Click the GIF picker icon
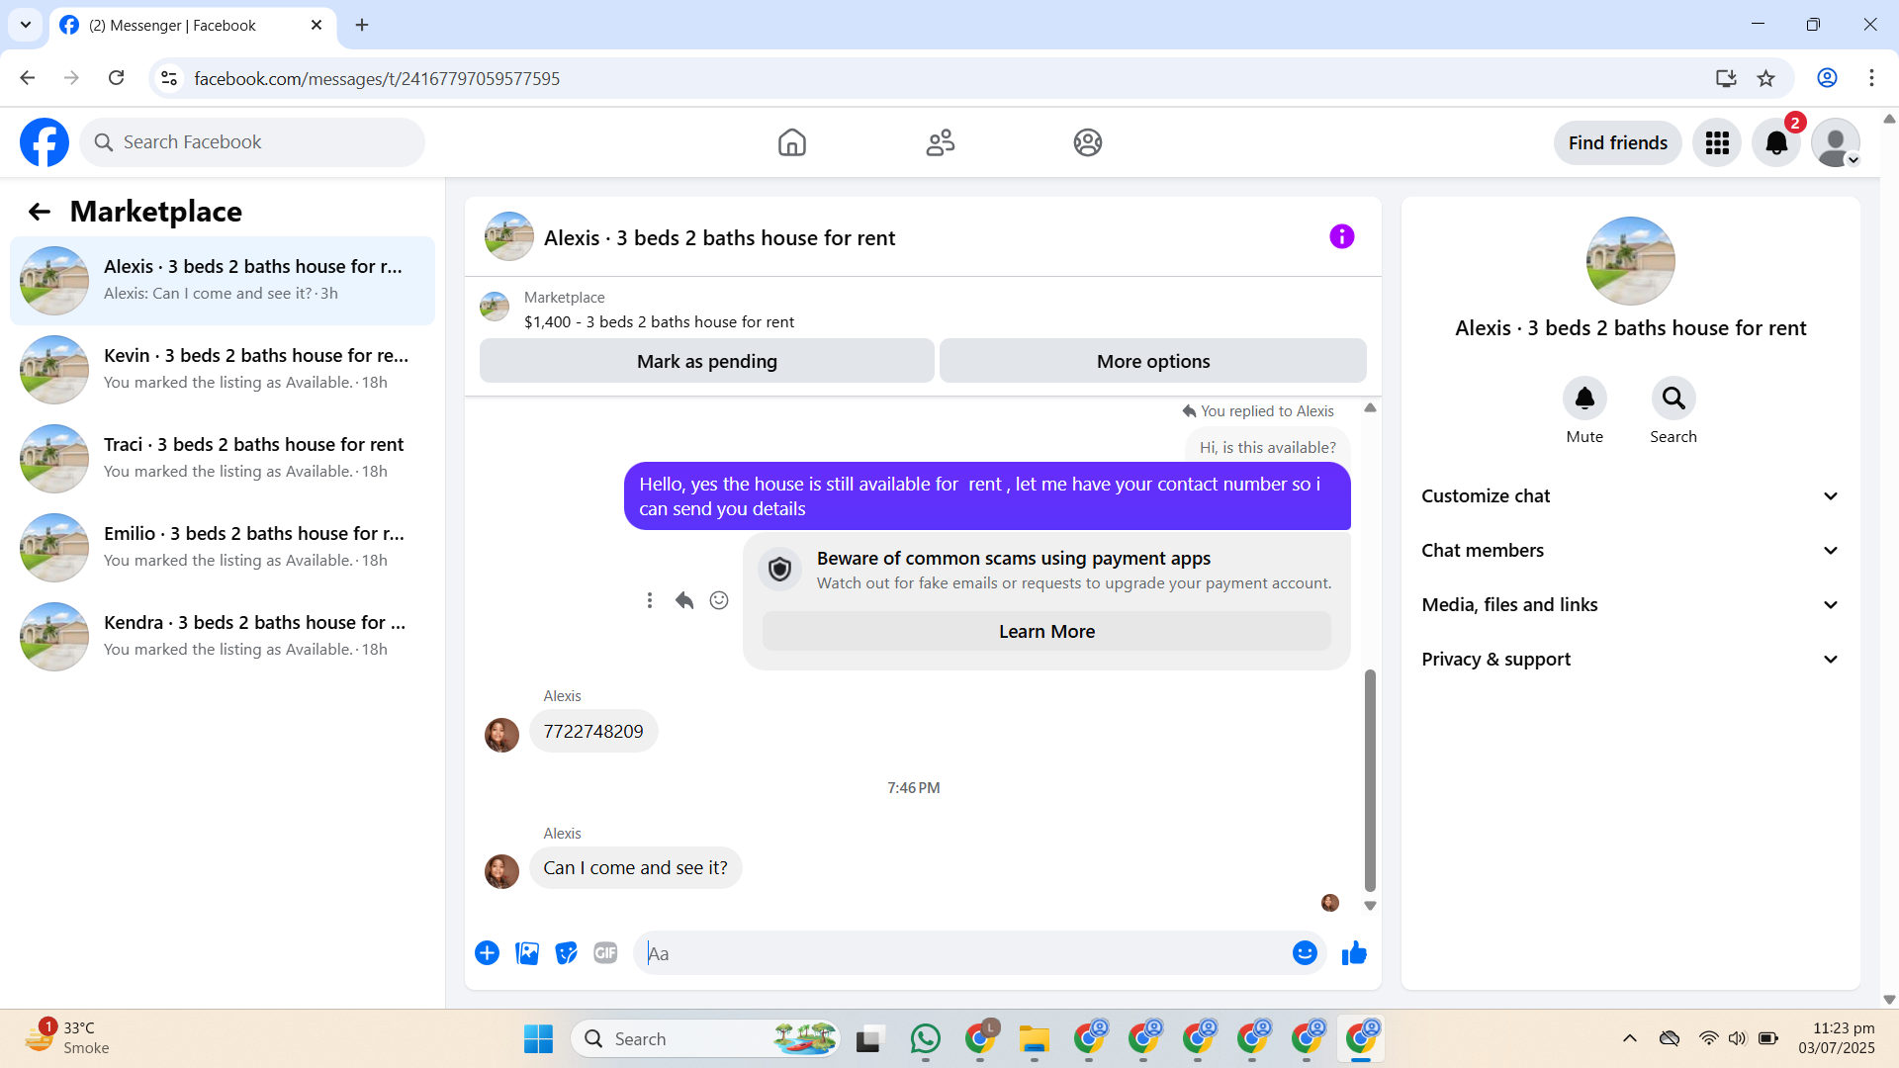Viewport: 1899px width, 1068px height. 605,953
